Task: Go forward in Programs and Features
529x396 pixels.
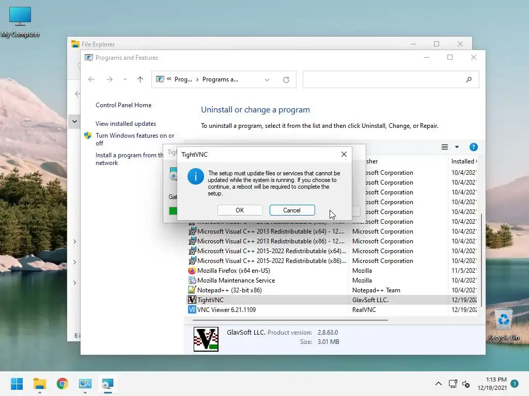Action: tap(110, 79)
